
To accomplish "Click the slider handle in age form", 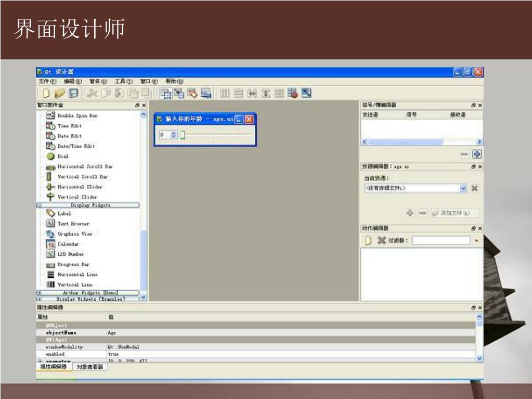I will coord(183,135).
